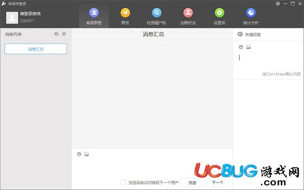Enable 发送后自动切换到下一个用户 checkbox

click(x=123, y=182)
